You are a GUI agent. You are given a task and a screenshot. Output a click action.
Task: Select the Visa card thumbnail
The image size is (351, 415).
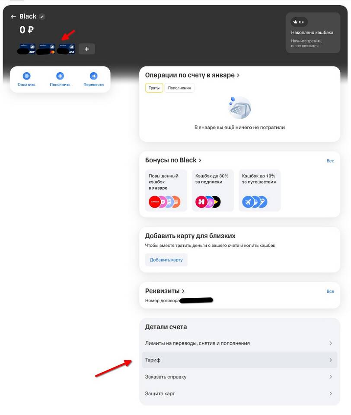67,49
